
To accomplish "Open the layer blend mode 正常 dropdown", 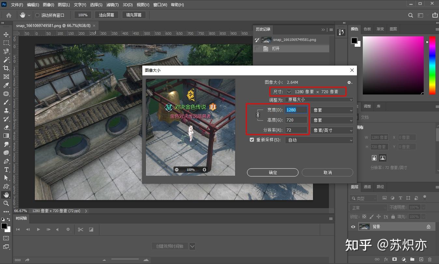I will 368,207.
